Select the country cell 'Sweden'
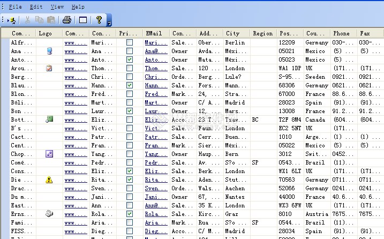The image size is (384, 239). tap(317, 77)
